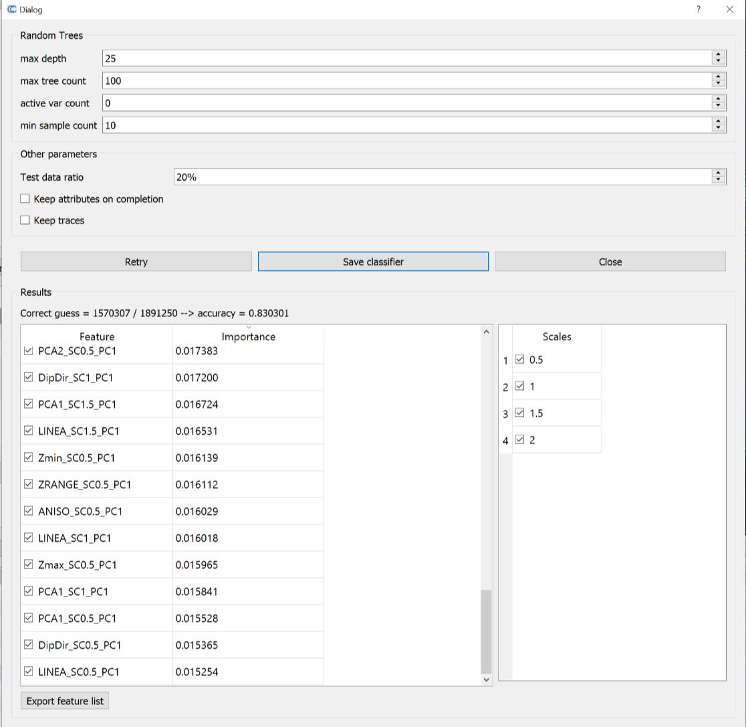746x727 pixels.
Task: Toggle the Keep traces checkbox
Action: (x=25, y=220)
